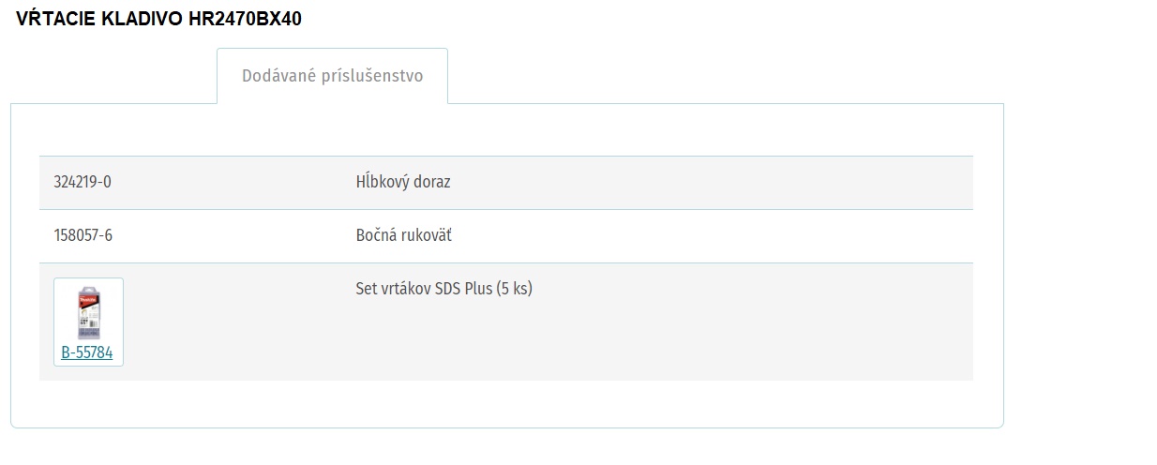
Task: Click the word rukoväť in second row
Action: point(425,235)
